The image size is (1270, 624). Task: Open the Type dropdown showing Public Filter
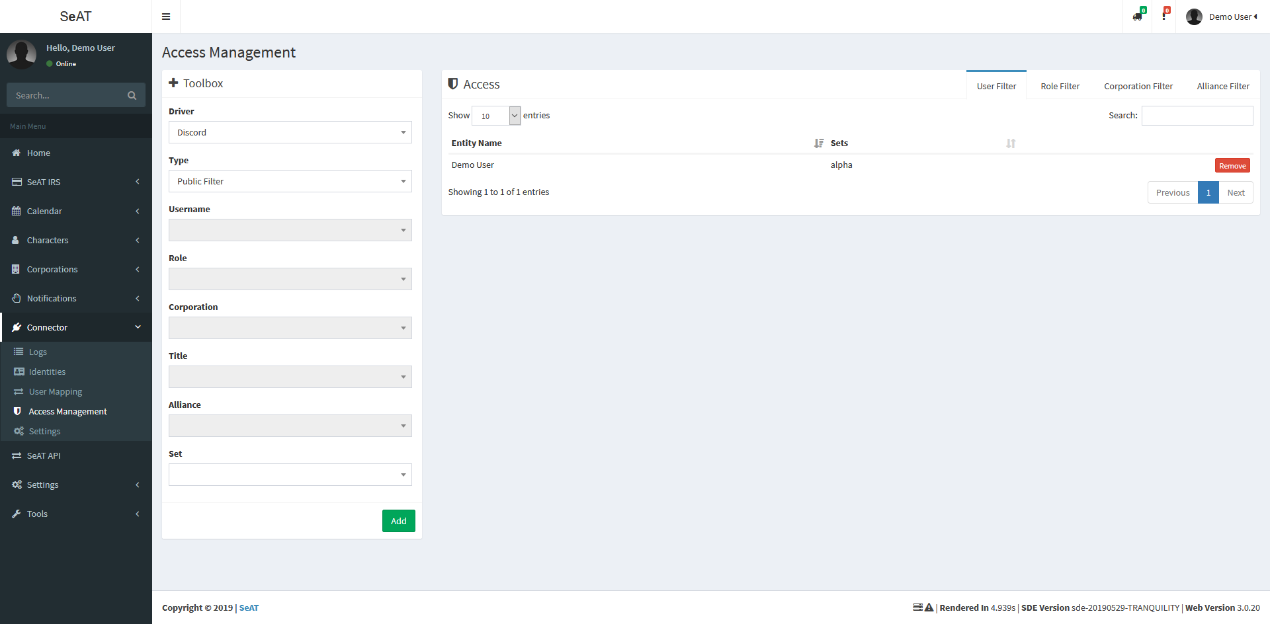[290, 181]
